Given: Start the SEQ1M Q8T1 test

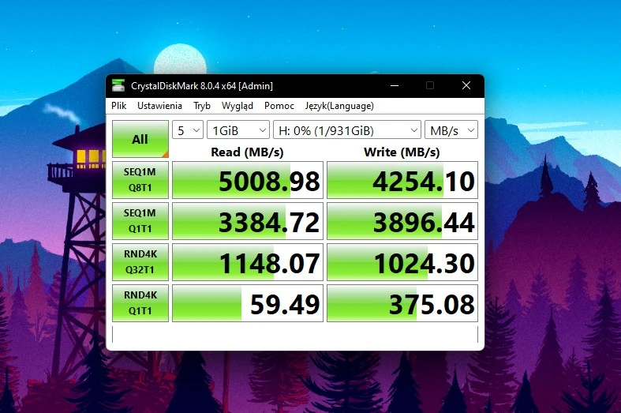Looking at the screenshot, I should 140,180.
